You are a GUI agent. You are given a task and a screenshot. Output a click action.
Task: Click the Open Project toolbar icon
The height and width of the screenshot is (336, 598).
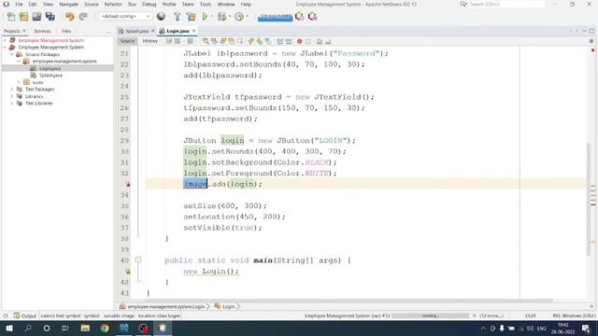(36, 17)
